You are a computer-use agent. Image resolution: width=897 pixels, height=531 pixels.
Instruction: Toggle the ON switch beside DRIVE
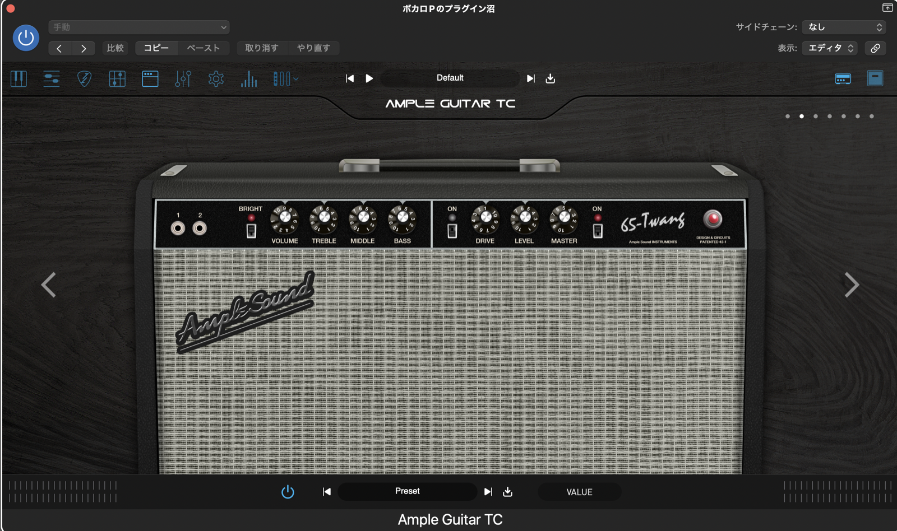point(452,230)
